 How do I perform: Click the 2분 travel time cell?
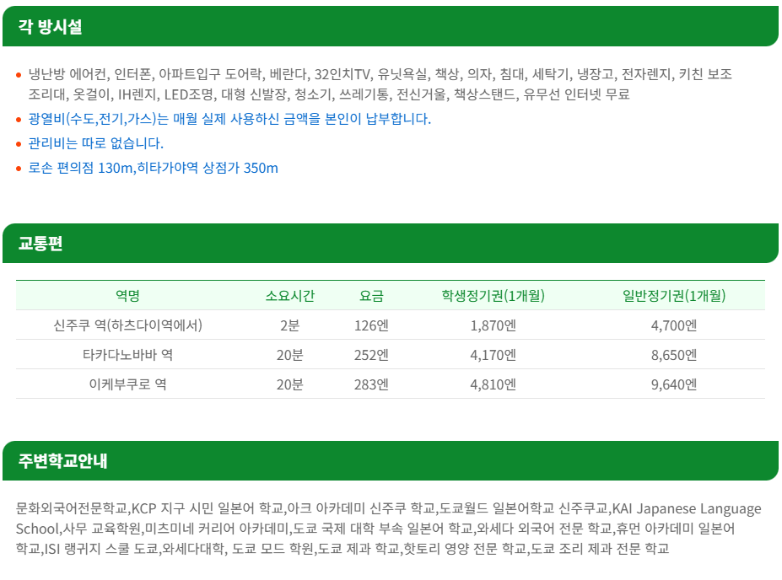[289, 325]
